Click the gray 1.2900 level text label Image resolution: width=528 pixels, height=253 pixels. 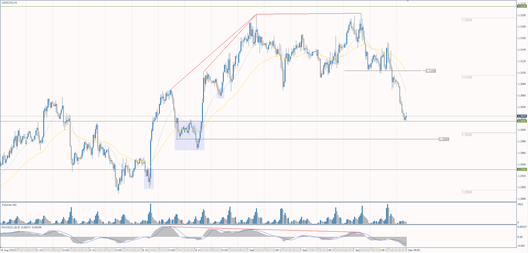click(x=467, y=192)
